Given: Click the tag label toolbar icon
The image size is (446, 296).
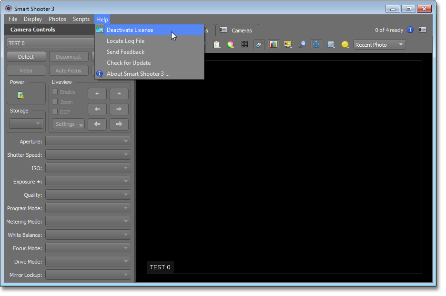Looking at the screenshot, I should click(259, 44).
